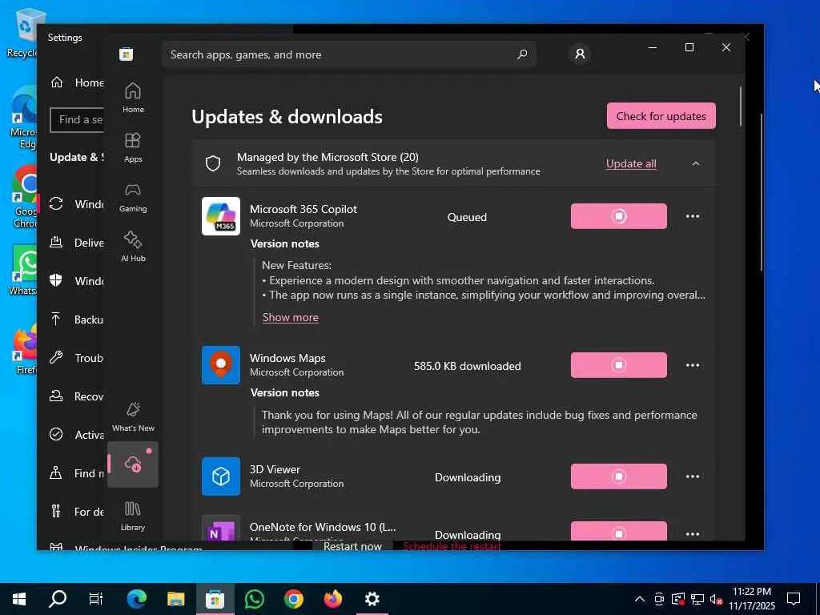Screen dimensions: 820x615
Task: Stop the OneNote for Windows 10 download
Action: pos(619,532)
